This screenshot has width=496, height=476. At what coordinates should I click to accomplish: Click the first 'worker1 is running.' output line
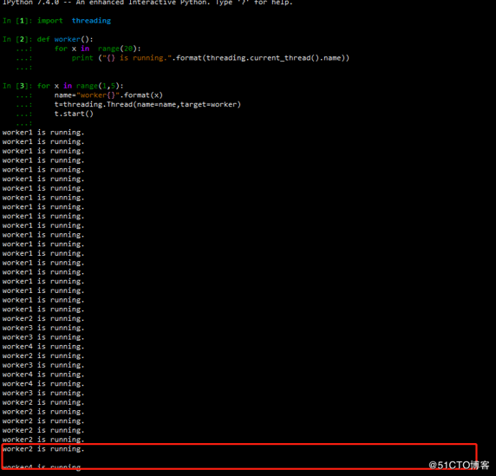coord(43,133)
